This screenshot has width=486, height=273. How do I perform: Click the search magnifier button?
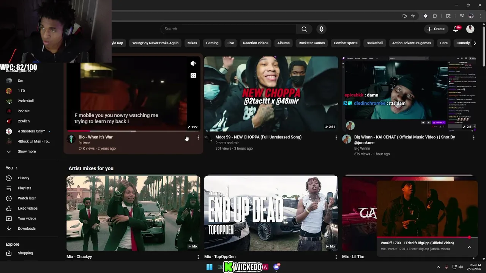coord(304,29)
